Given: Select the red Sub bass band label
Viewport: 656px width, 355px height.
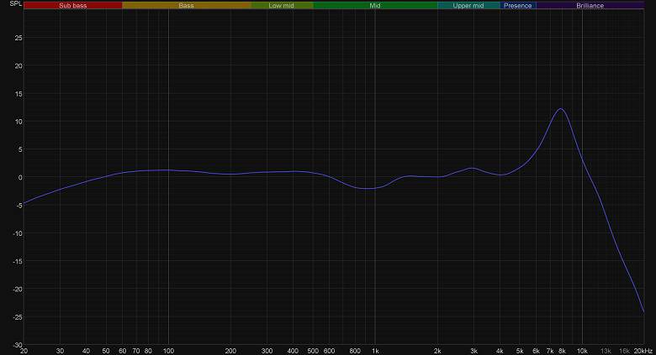Looking at the screenshot, I should click(73, 5).
